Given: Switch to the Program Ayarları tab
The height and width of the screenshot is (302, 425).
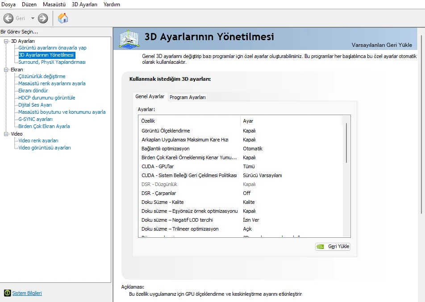Looking at the screenshot, I should pyautogui.click(x=187, y=97).
